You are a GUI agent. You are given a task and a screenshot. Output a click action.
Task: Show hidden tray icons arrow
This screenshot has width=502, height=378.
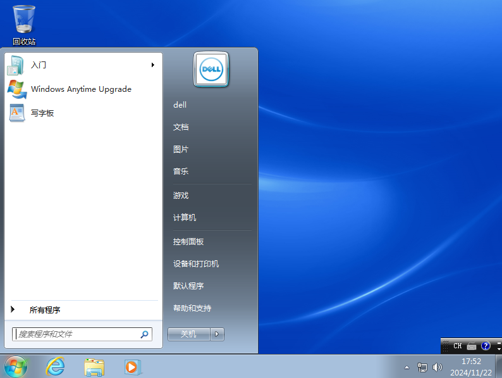point(407,367)
